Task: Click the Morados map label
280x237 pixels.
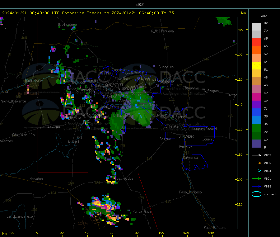Action: [36, 179]
